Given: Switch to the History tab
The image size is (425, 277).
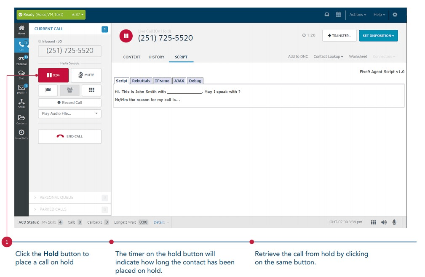Looking at the screenshot, I should (x=156, y=57).
